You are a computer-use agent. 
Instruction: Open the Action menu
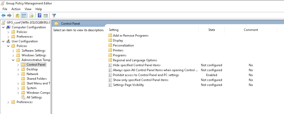[16, 9]
